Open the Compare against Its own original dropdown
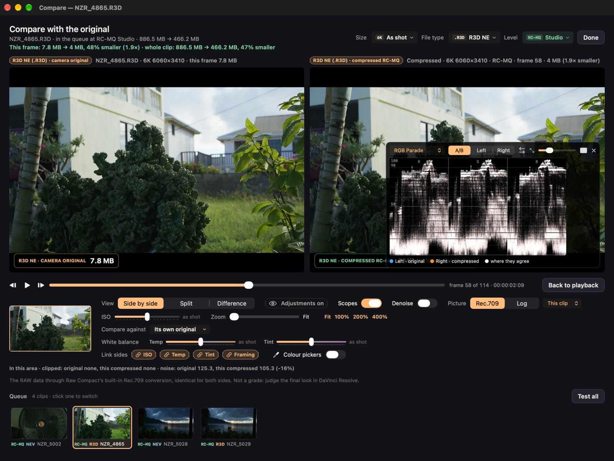This screenshot has width=614, height=461. tap(180, 329)
